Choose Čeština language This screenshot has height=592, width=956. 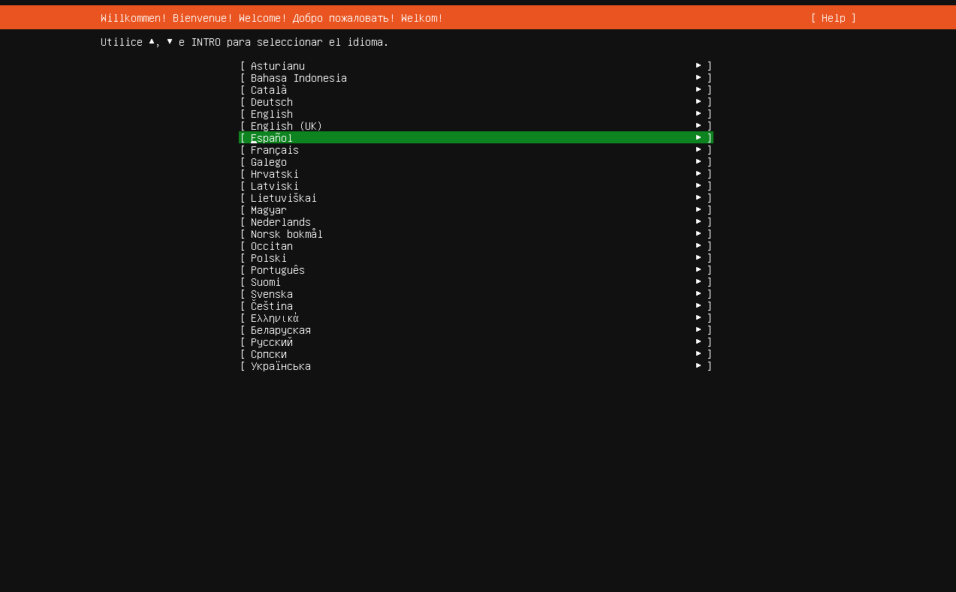click(476, 306)
